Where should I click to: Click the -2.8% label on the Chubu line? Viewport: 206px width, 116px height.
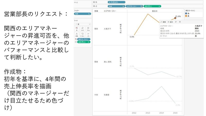click(x=178, y=105)
